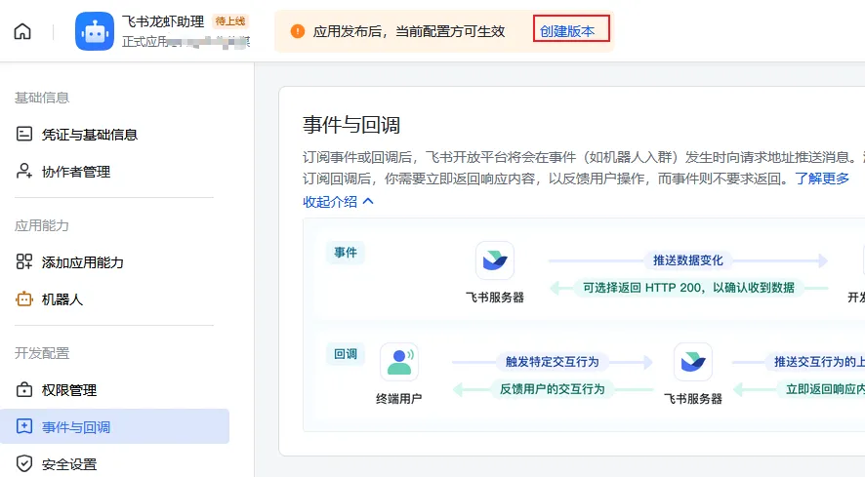Click the orange warning icon in the banner
The image size is (865, 477).
pos(298,31)
